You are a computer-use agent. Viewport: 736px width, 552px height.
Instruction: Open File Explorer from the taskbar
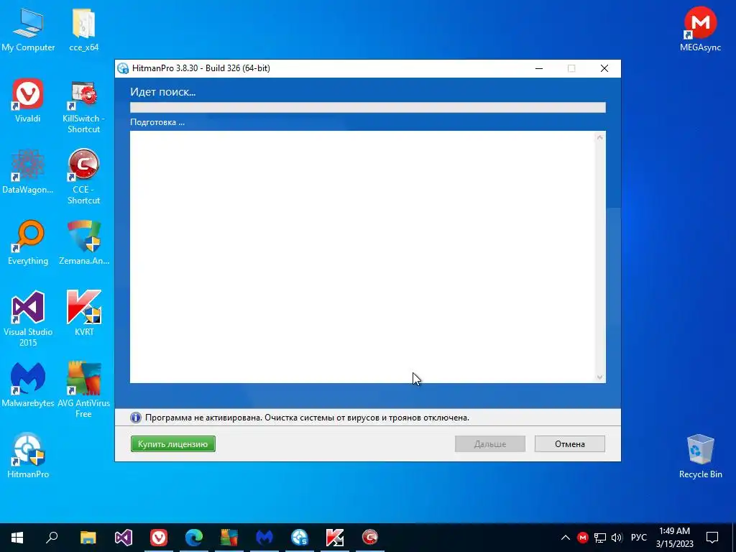(88, 538)
